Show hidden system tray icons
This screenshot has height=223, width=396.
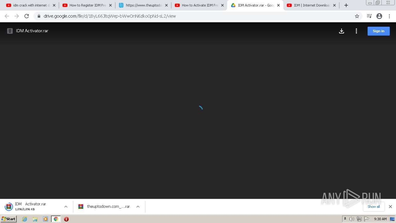pyautogui.click(x=345, y=219)
